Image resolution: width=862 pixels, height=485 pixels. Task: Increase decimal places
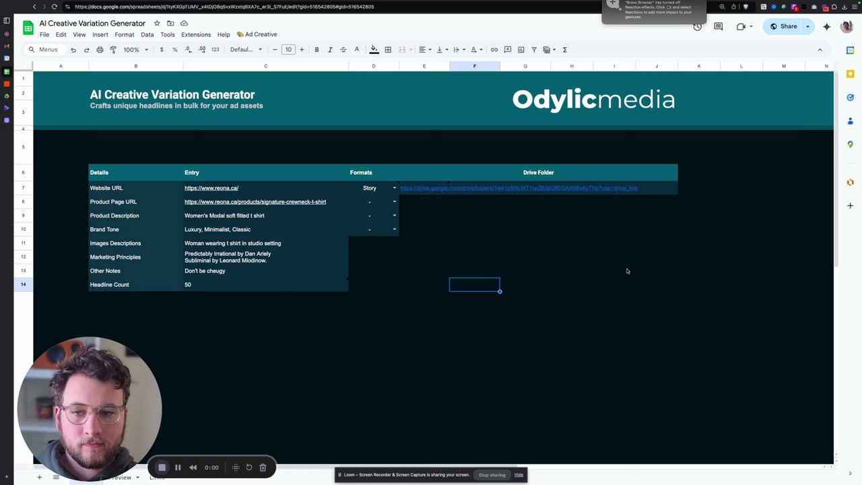(201, 50)
